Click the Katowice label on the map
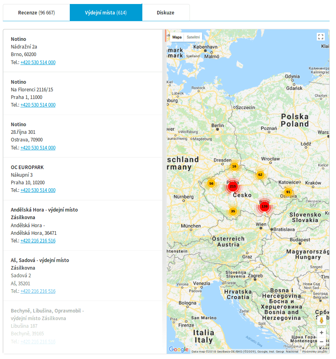The width and height of the screenshot is (336, 359). 288,182
